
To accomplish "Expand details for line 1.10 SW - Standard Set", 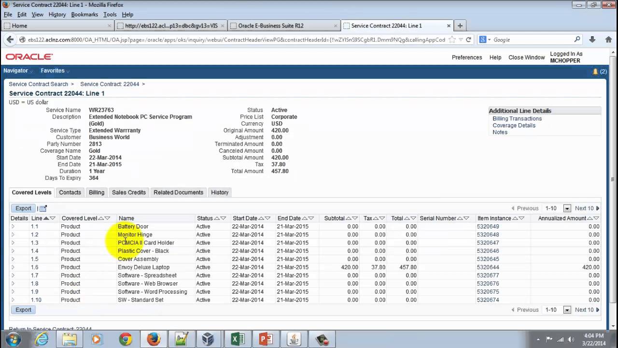I will pos(13,300).
